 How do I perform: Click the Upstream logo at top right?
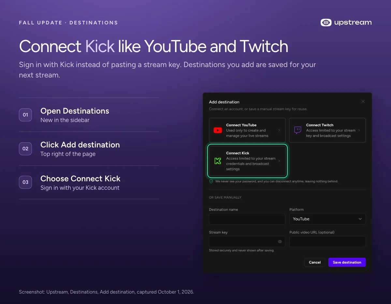click(x=346, y=22)
